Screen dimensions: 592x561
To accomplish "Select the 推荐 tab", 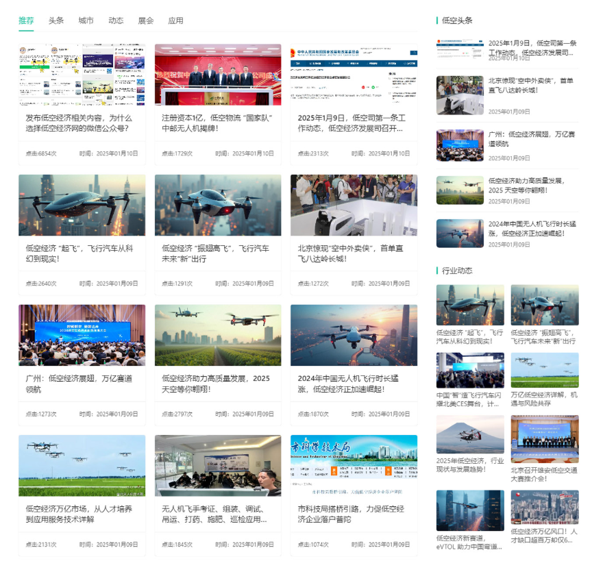I will 26,21.
